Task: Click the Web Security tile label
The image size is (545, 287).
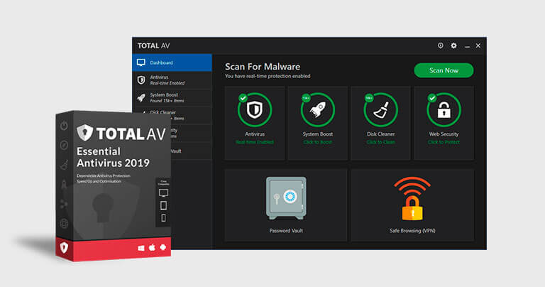Action: click(444, 134)
